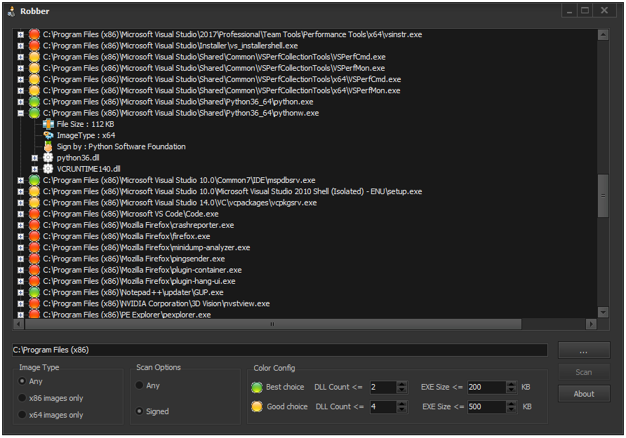Click the green icon beside mspdbsrv.exe
This screenshot has height=438, width=626.
[x=34, y=180]
